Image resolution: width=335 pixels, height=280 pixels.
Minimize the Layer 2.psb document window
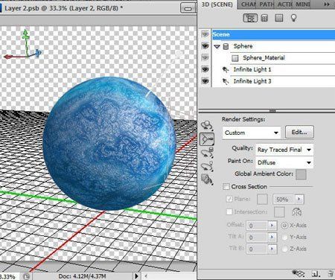(188, 8)
